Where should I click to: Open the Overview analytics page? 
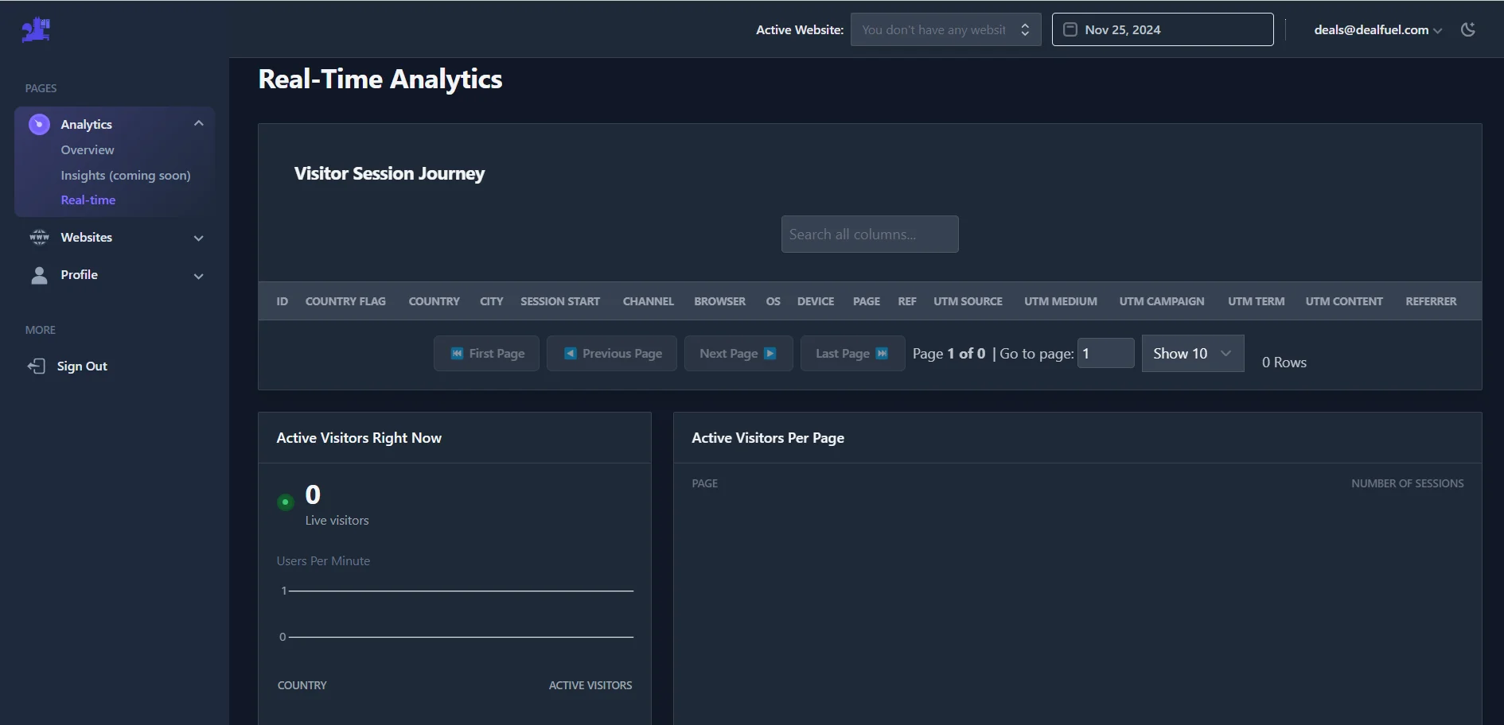click(x=88, y=149)
